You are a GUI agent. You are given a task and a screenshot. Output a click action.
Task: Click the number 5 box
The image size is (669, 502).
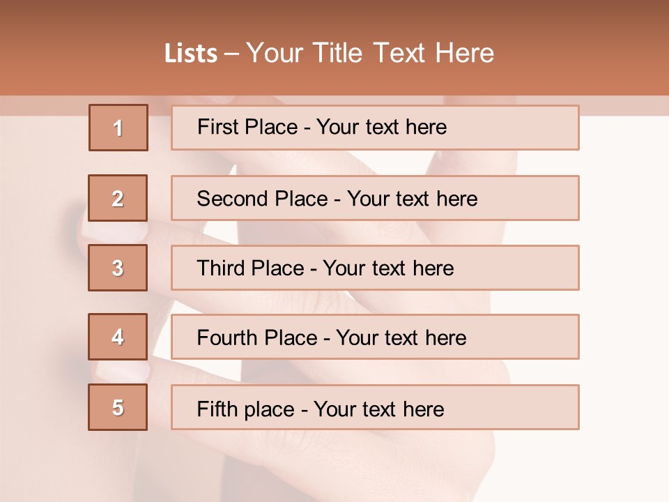click(x=118, y=407)
